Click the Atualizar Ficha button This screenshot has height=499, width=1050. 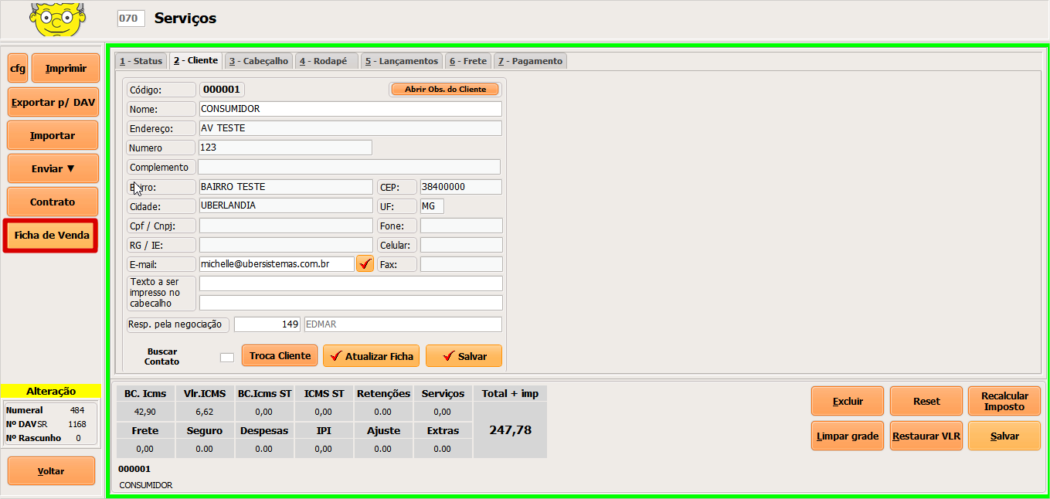coord(371,356)
